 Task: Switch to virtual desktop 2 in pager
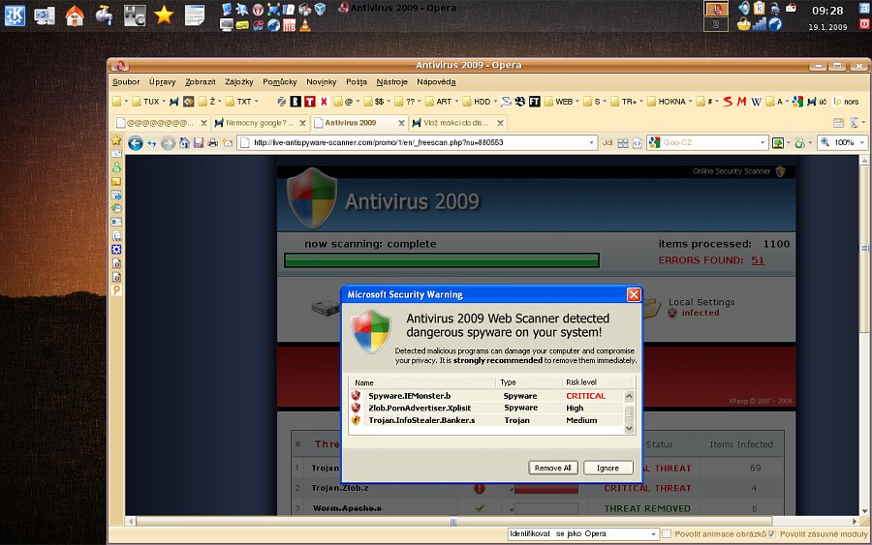tap(716, 24)
